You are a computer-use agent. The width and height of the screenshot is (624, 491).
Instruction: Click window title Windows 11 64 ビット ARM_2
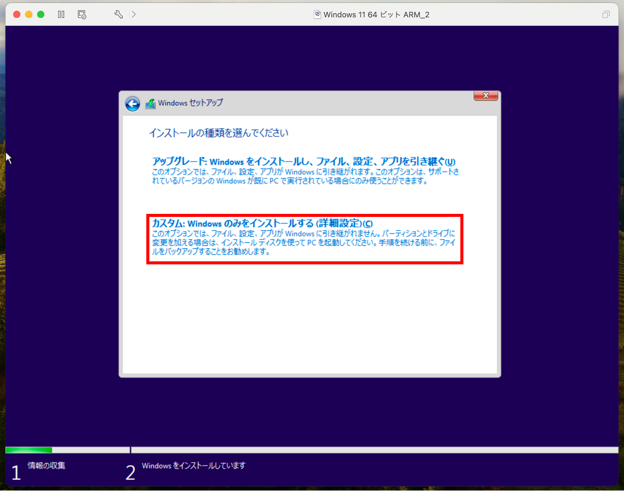tap(376, 14)
